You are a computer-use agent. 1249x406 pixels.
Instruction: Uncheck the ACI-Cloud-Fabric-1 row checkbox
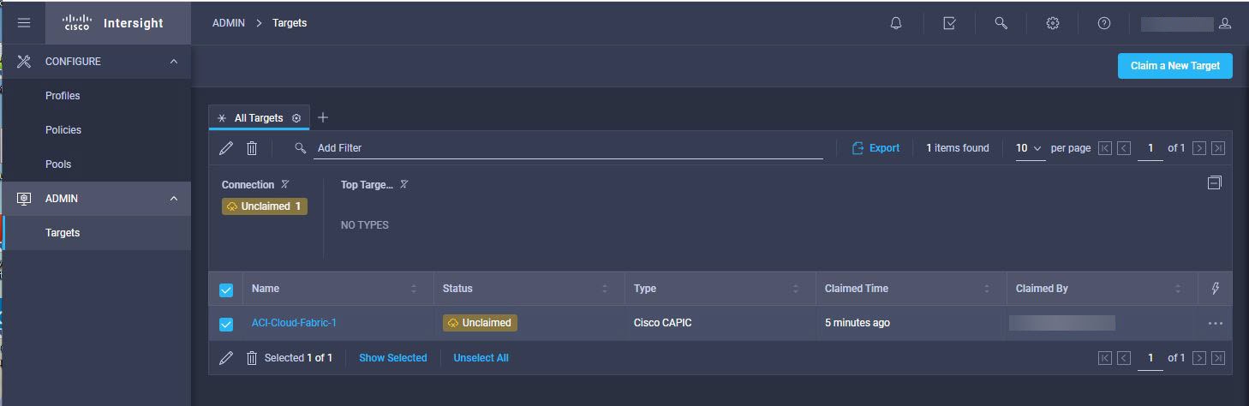pos(226,324)
